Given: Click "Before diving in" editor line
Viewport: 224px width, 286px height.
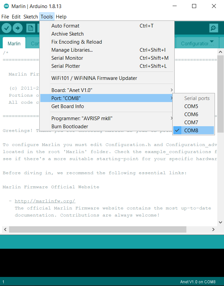Looking at the screenshot, I should click(x=95, y=173).
